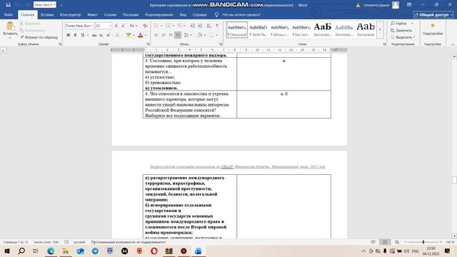Apply strikethrough formatting
This screenshot has width=457, height=257.
(x=94, y=35)
